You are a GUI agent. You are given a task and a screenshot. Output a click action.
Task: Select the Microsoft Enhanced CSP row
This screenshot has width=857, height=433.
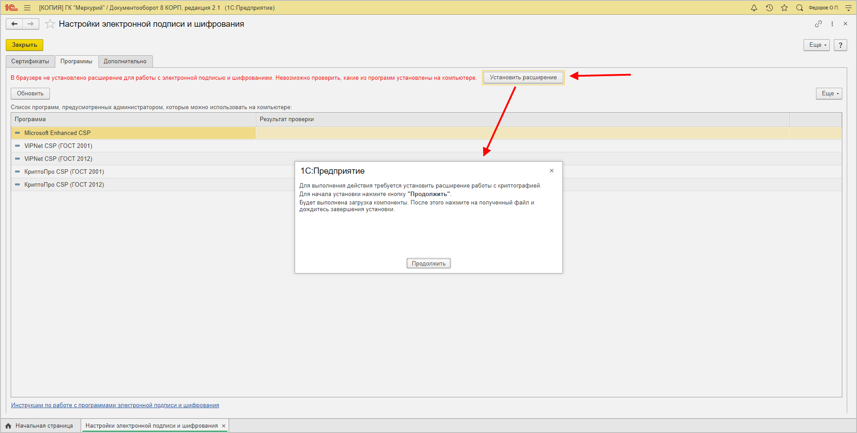[x=426, y=133]
